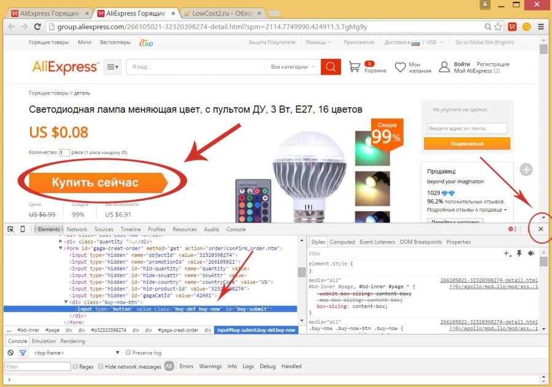Screen dimensions: 552x387
Task: Go back to the previous page
Action: point(12,27)
